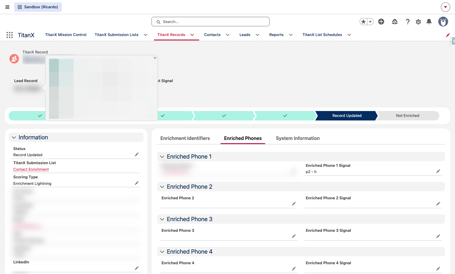Image resolution: width=455 pixels, height=274 pixels.
Task: Edit Enriched Phone 1 Signal pencil icon
Action: pos(438,171)
